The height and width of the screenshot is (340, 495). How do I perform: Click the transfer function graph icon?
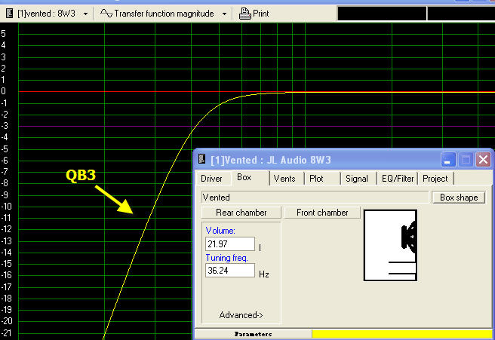[x=106, y=14]
